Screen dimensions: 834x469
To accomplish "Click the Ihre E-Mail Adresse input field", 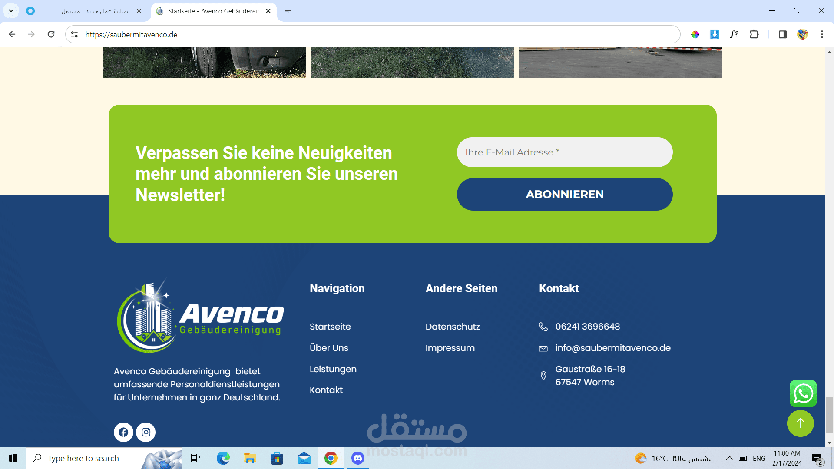I will 564,152.
